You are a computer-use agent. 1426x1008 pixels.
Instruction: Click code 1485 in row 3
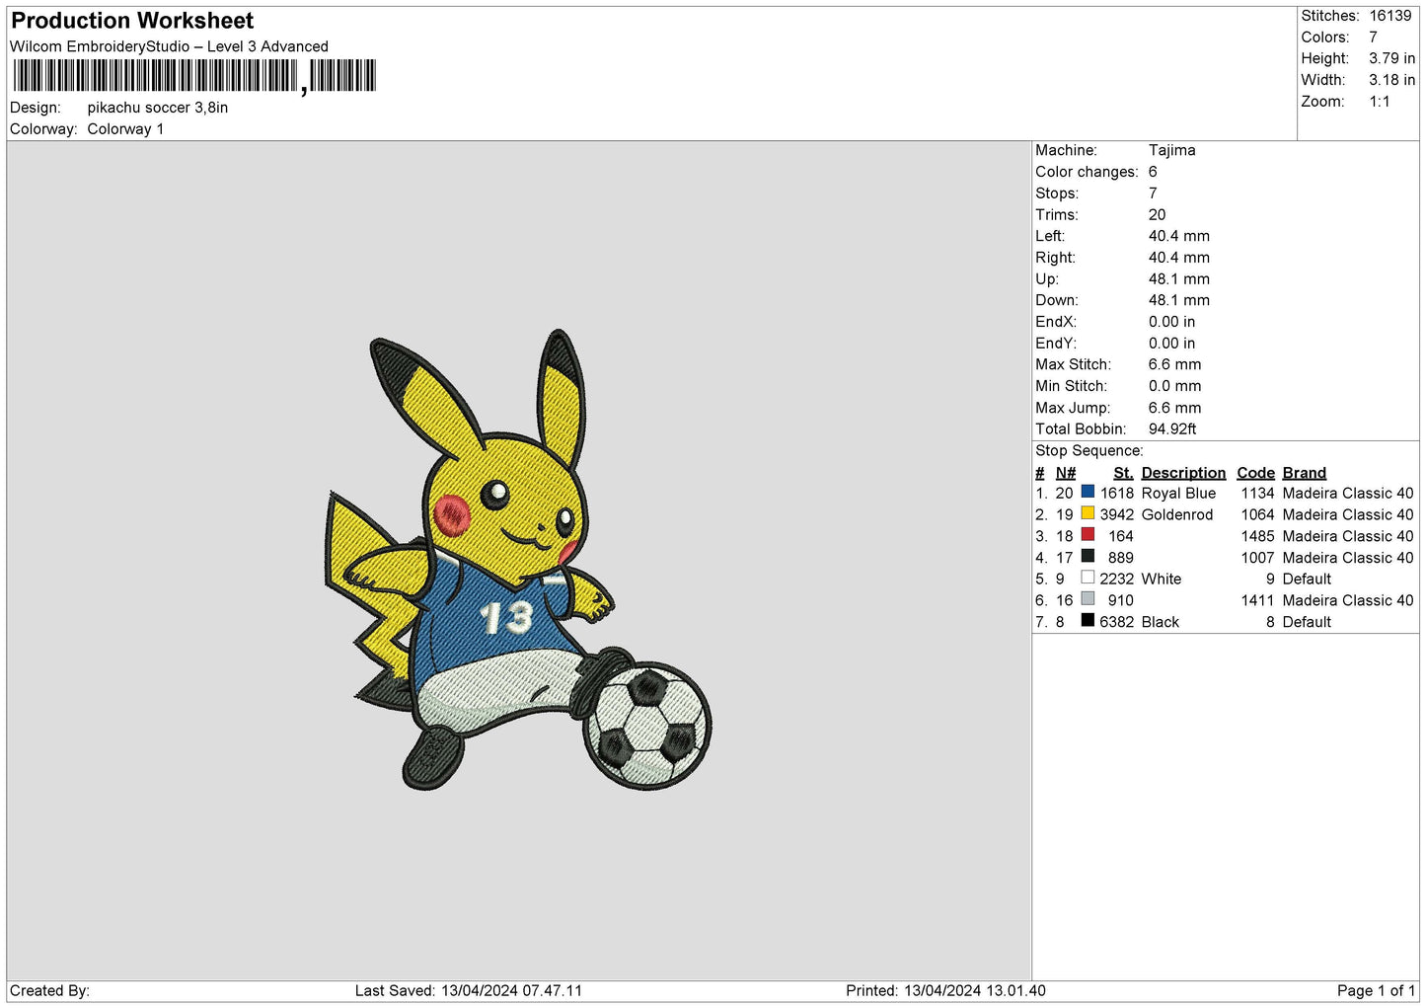1257,536
